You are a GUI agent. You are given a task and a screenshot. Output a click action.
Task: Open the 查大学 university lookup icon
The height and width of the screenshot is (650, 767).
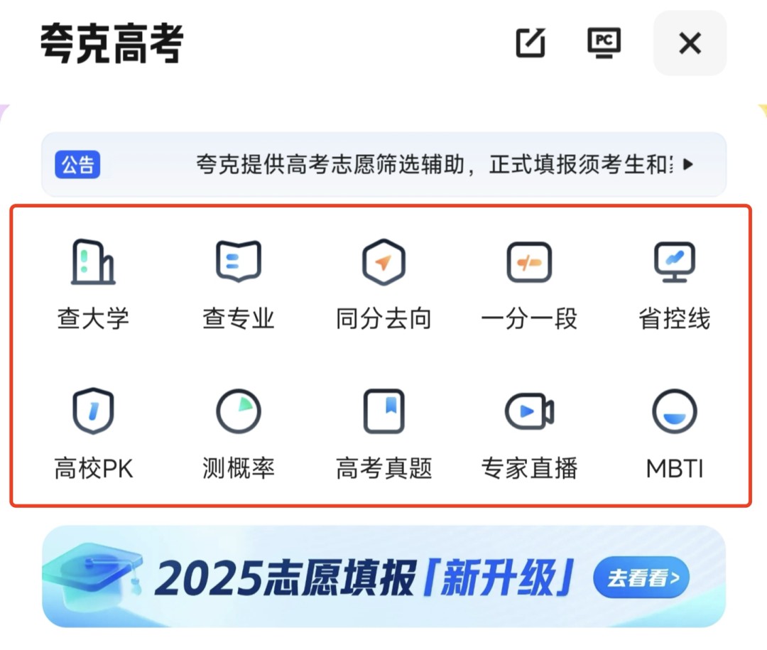[93, 262]
